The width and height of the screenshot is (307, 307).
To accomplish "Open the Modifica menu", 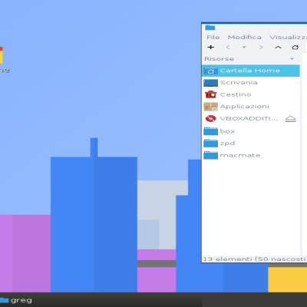I will click(x=245, y=37).
